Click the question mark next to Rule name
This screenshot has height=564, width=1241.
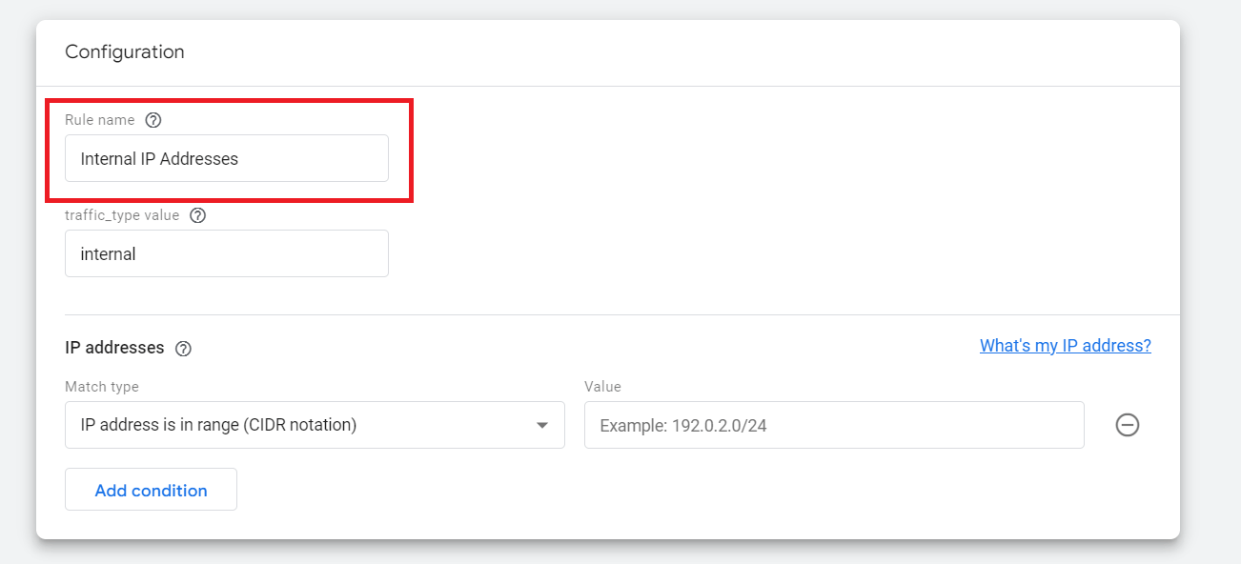pos(153,119)
